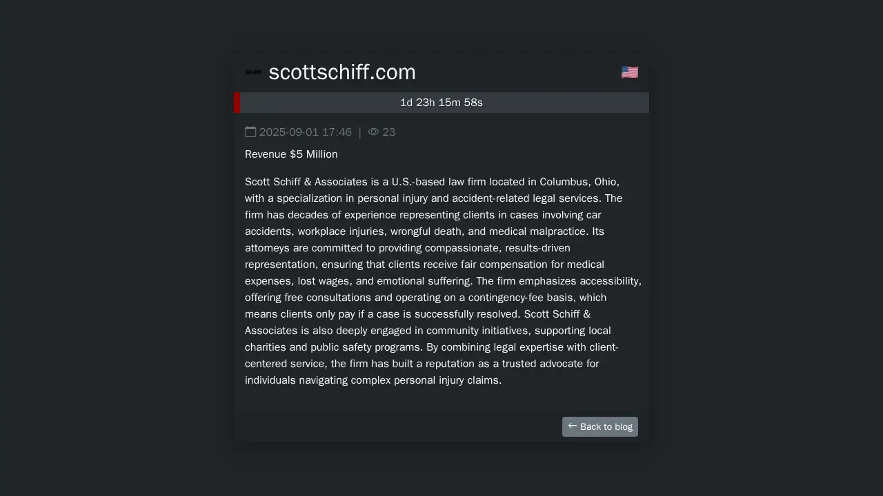The image size is (883, 496).
Task: Click the Revenue $5 Million text
Action: [x=291, y=154]
